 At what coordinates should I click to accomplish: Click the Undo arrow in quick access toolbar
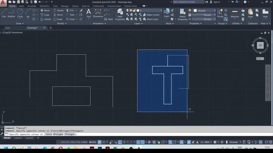point(40,2)
